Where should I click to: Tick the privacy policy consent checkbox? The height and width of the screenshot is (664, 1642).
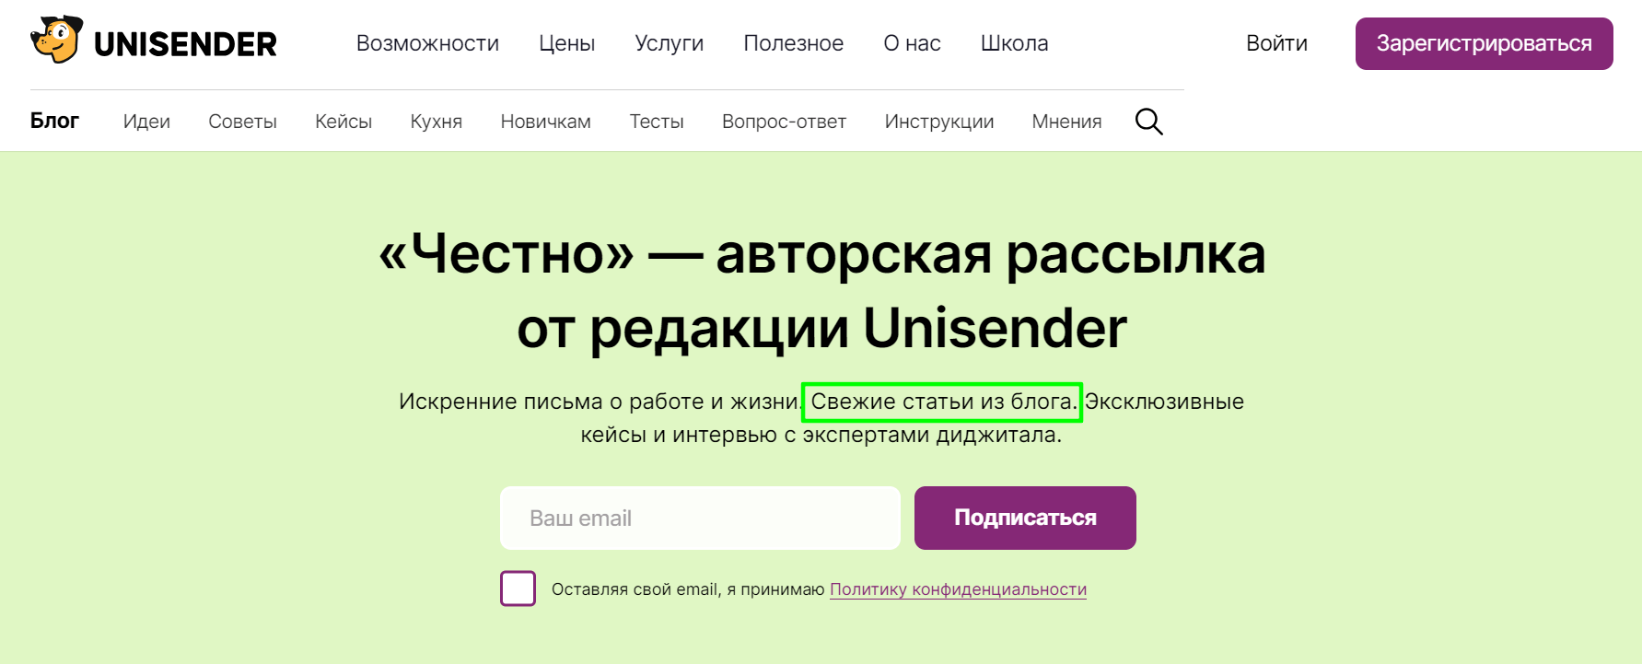click(x=518, y=588)
